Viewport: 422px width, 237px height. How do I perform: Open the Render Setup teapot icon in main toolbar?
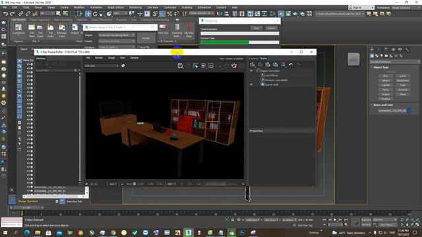[281, 13]
